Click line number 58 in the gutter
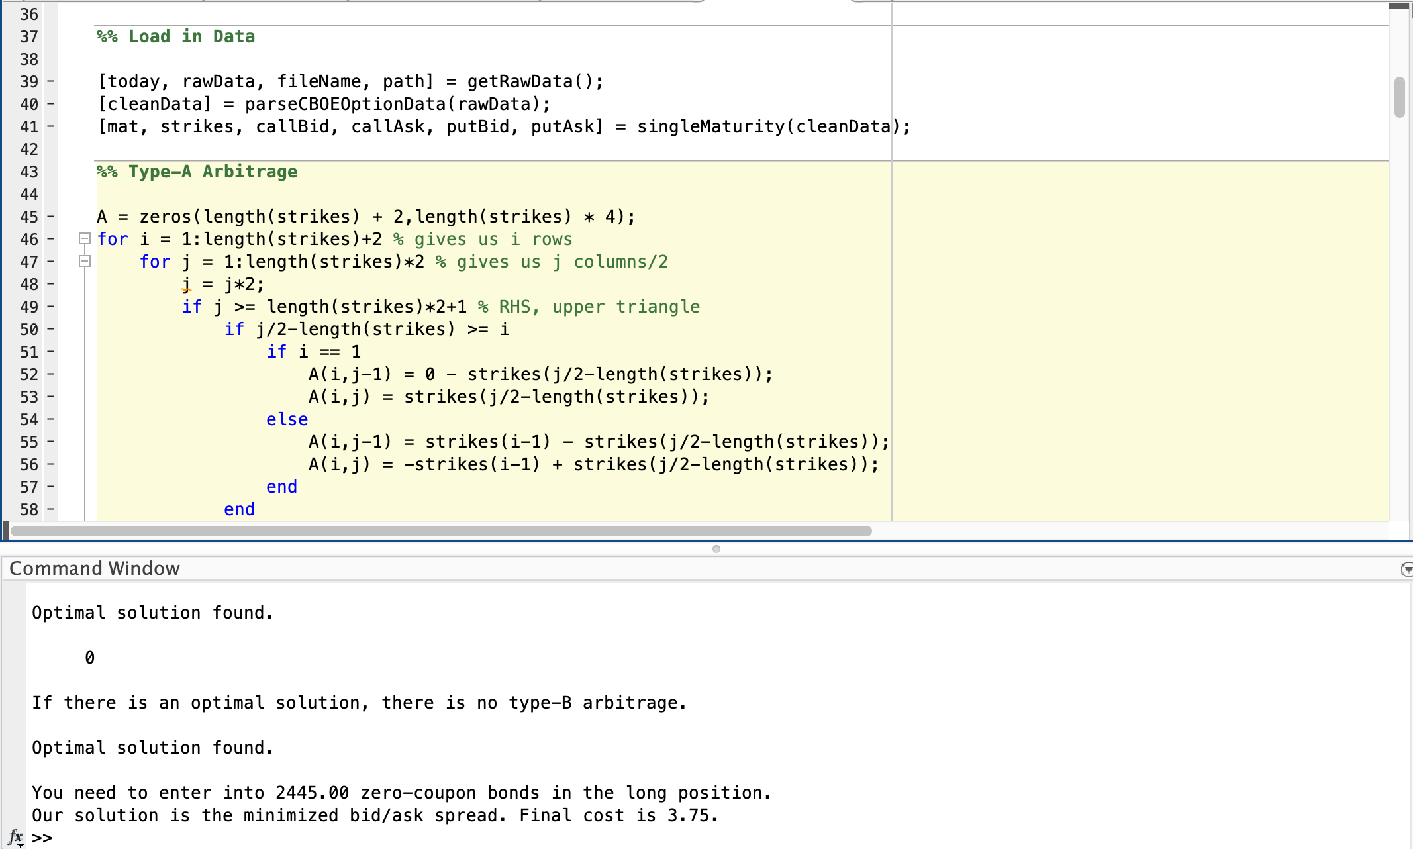The height and width of the screenshot is (849, 1413). tap(29, 509)
